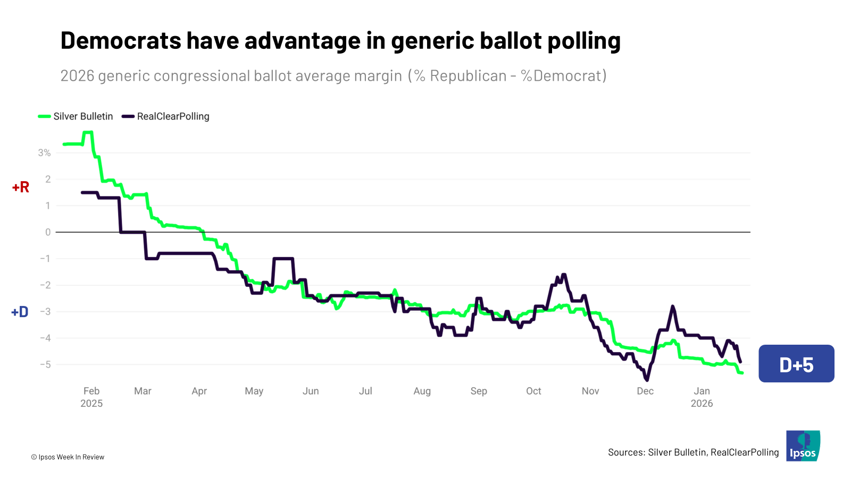Viewport: 851px width, 478px height.
Task: Toggle the Silver Bulletin legend label
Action: [x=83, y=116]
